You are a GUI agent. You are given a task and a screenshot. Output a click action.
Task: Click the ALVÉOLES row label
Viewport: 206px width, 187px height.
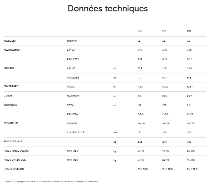9,41
